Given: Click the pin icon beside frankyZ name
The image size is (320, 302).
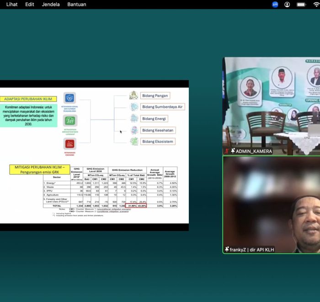Looking at the screenshot, I should pyautogui.click(x=227, y=249).
